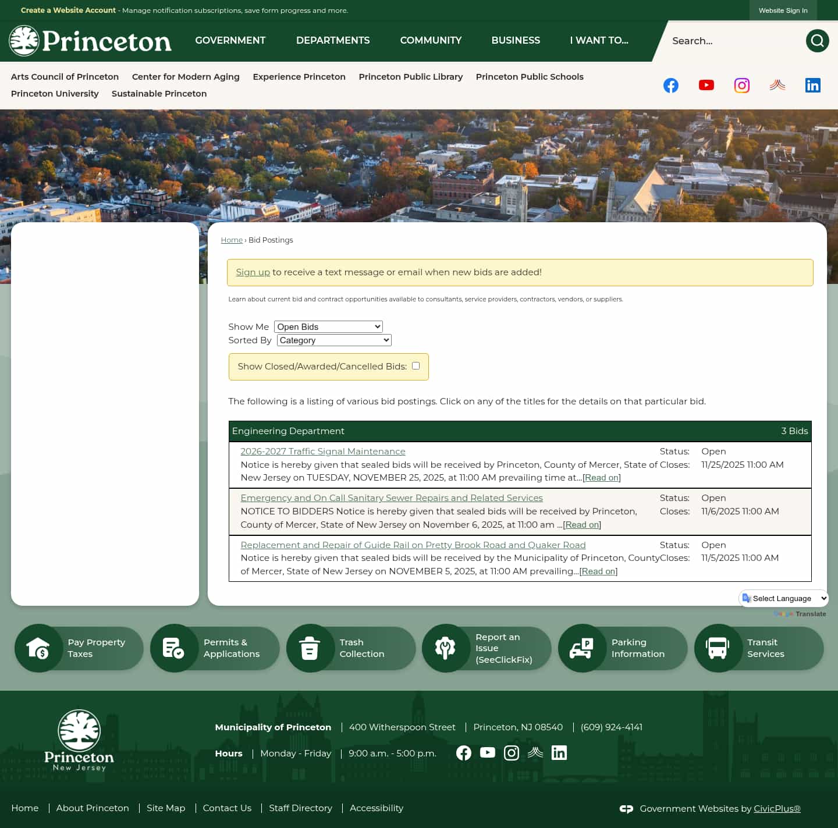The height and width of the screenshot is (828, 838).
Task: Select the Pay Property Taxes house icon
Action: [x=38, y=648]
